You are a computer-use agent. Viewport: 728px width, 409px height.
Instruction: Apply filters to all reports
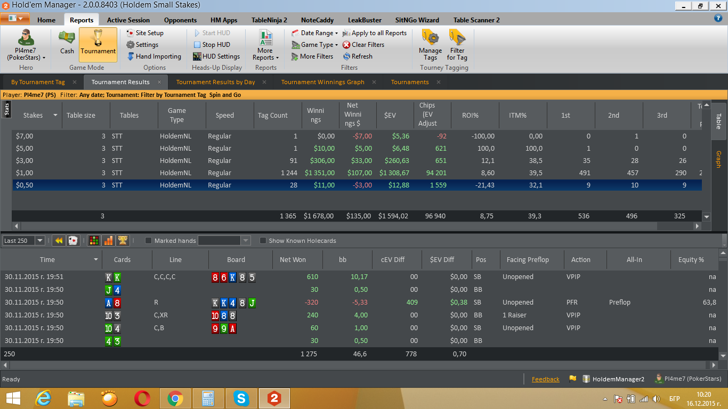click(x=375, y=33)
